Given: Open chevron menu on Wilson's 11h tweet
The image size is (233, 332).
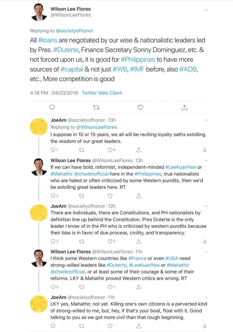Looking at the screenshot, I should coord(206,251).
